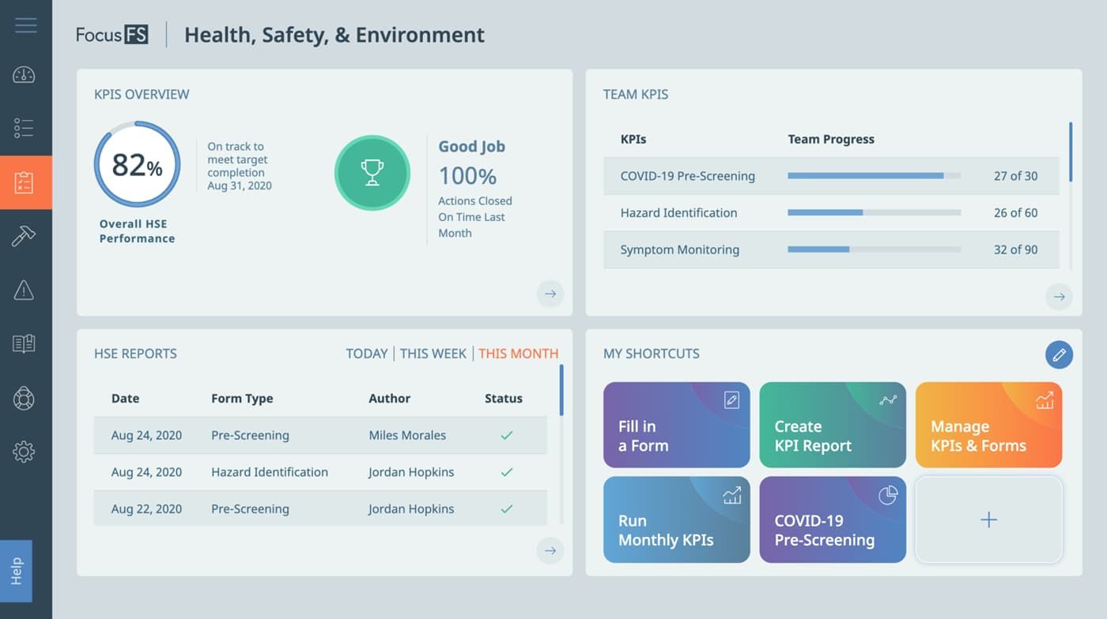Open the Fill in a Form shortcut
The height and width of the screenshot is (619, 1107).
[676, 425]
